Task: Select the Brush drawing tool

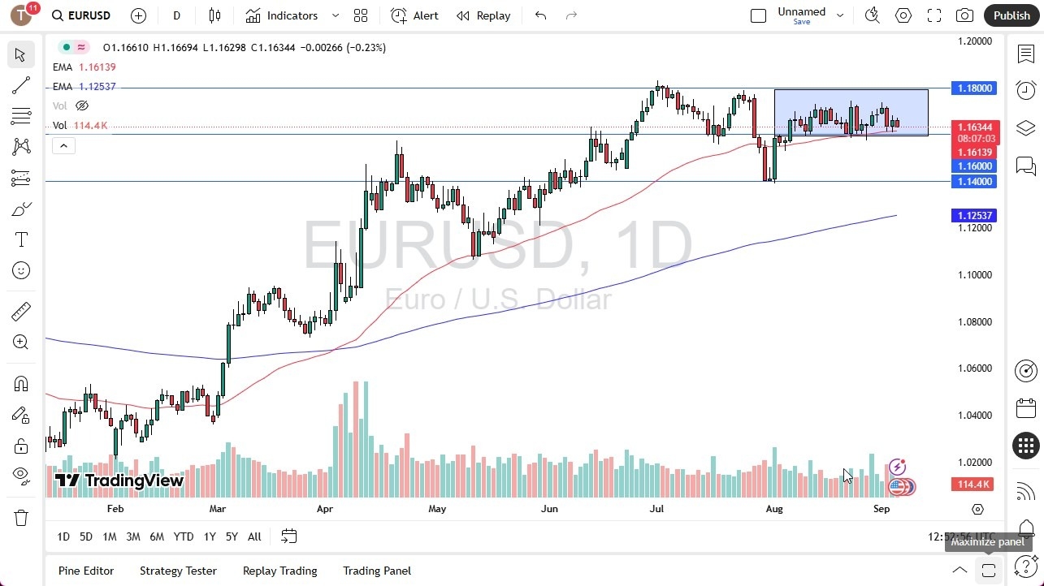Action: pyautogui.click(x=21, y=208)
